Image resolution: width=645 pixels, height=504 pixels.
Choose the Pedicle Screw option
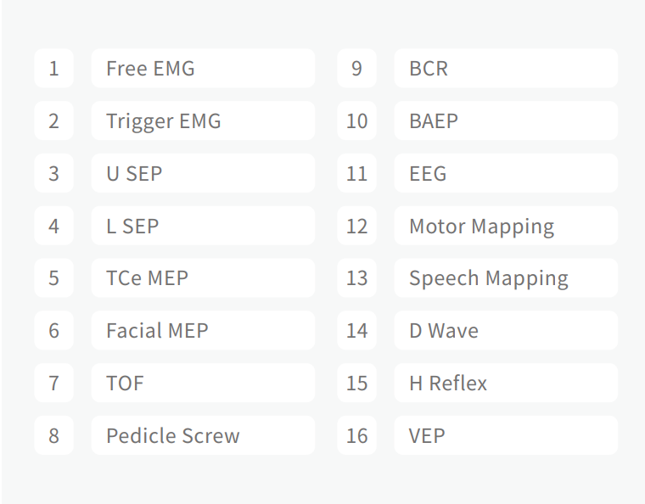(x=202, y=435)
